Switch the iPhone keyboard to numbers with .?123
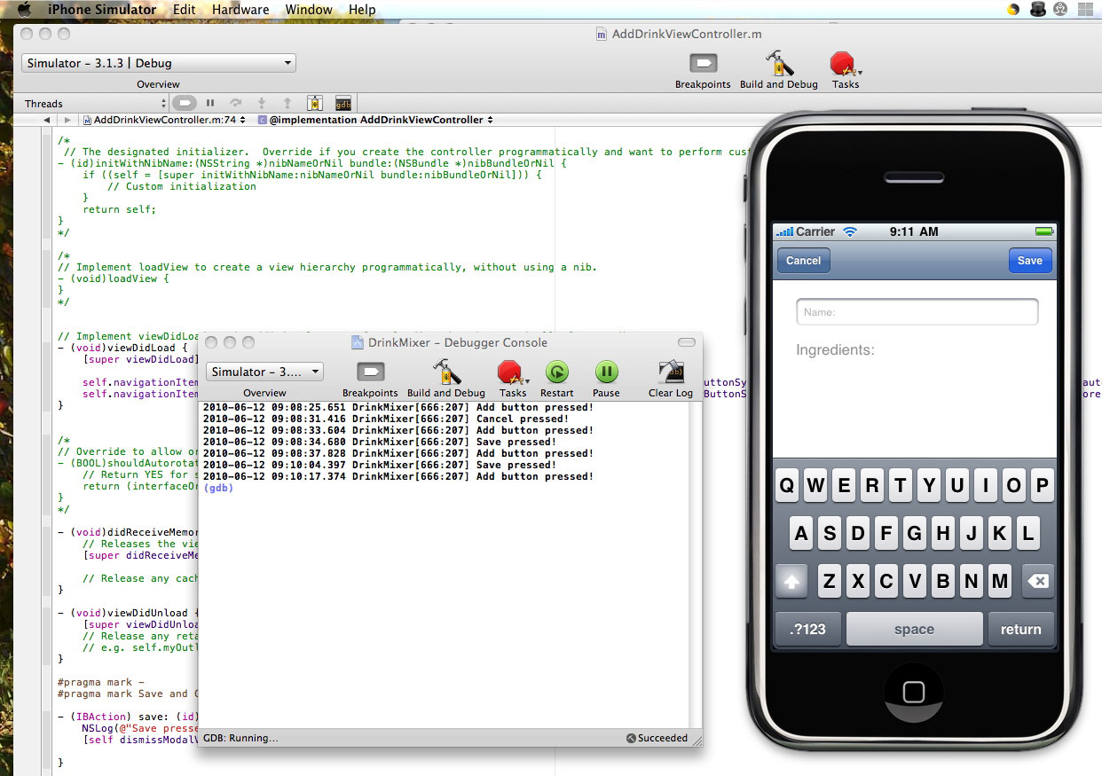This screenshot has width=1102, height=776. point(807,629)
